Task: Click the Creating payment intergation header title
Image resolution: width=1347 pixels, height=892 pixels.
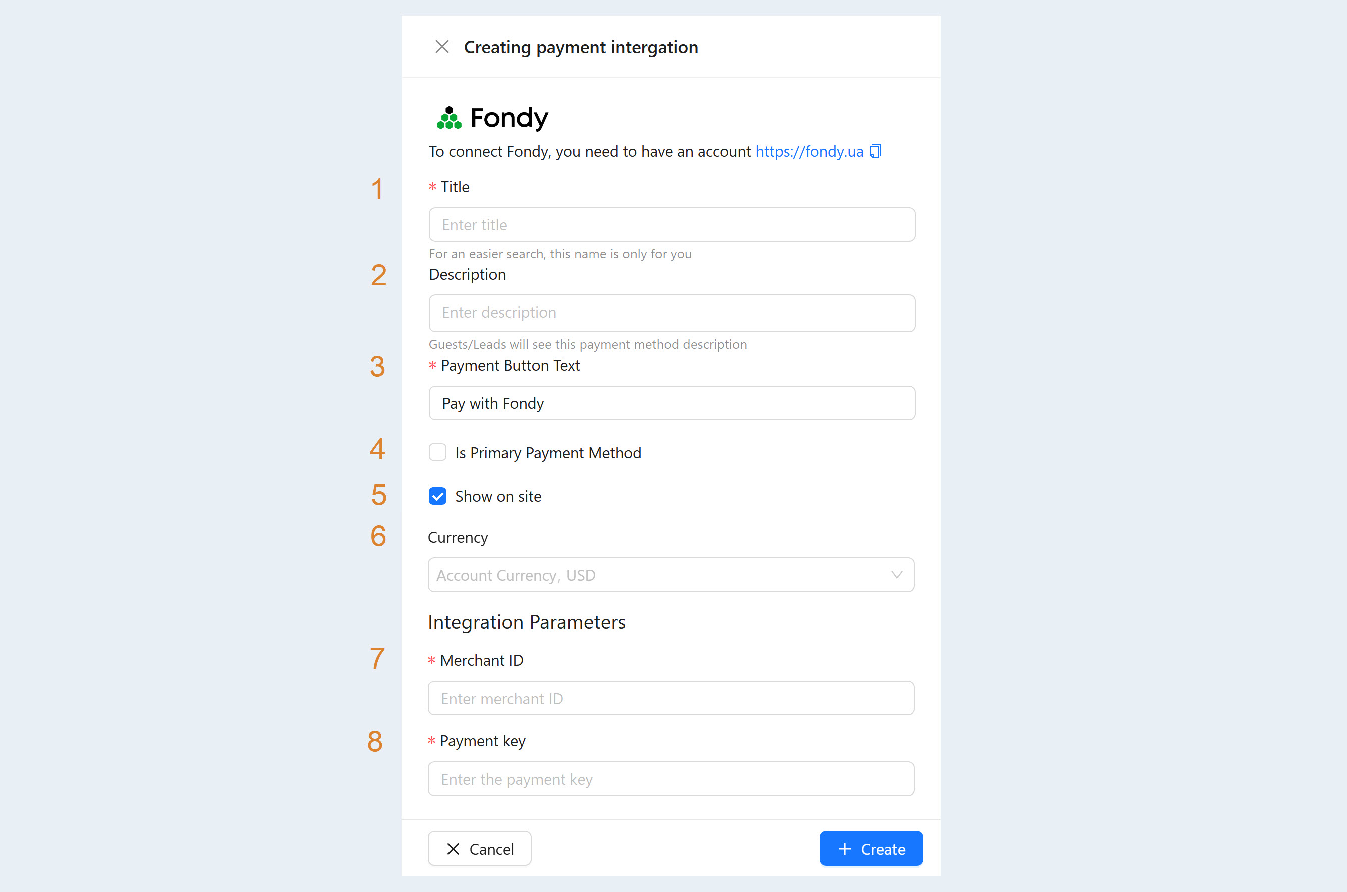Action: point(581,47)
